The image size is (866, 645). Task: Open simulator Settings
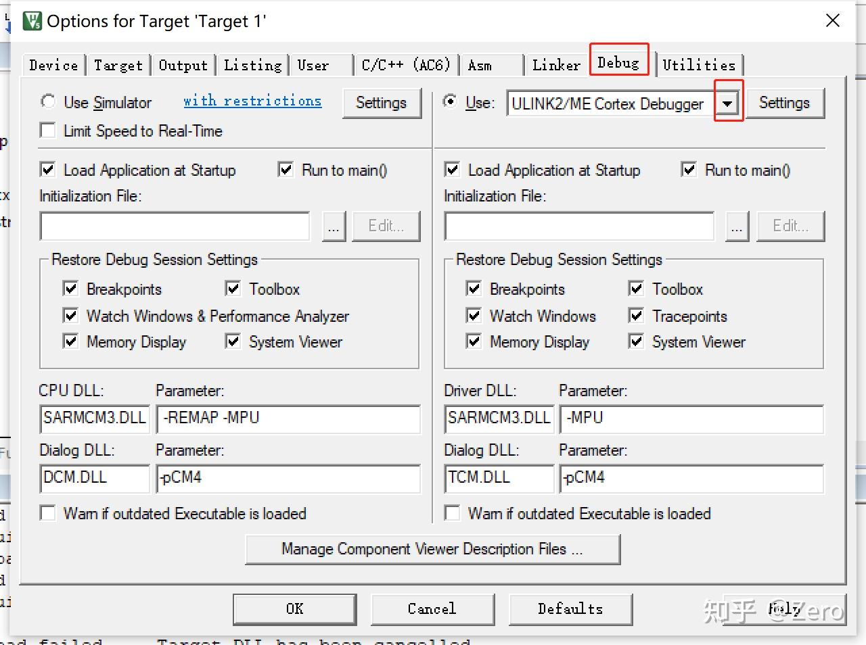(x=382, y=103)
